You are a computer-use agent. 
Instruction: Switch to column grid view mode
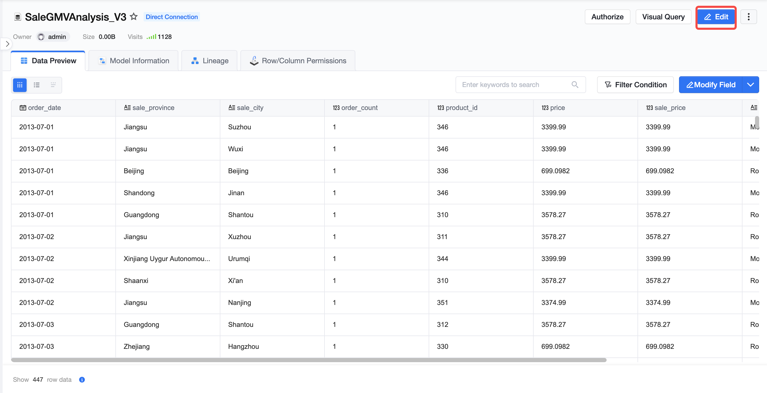[x=20, y=85]
